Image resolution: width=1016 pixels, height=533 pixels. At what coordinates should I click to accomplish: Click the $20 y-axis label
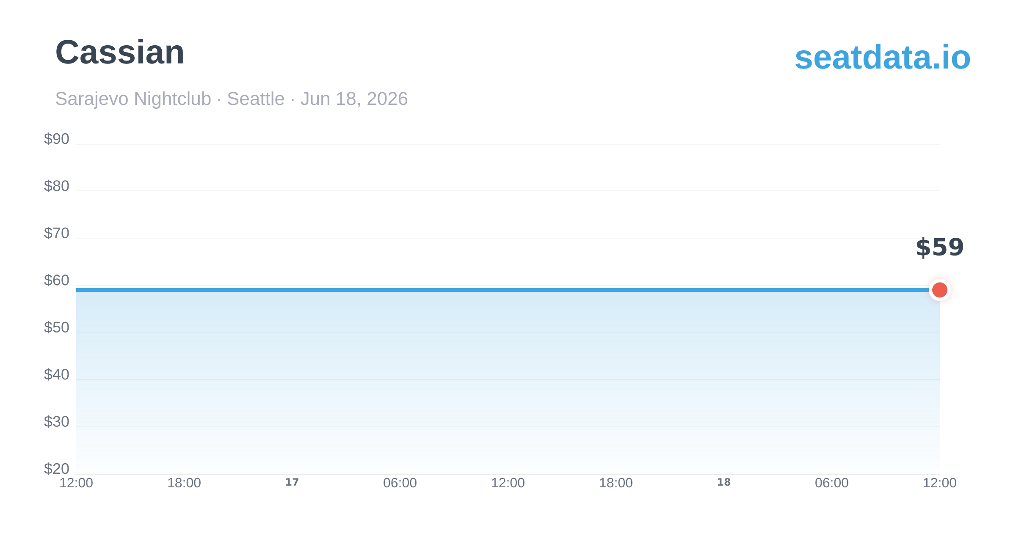tap(57, 469)
